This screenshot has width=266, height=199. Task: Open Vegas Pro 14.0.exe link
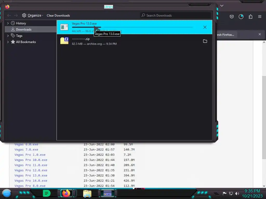click(31, 181)
